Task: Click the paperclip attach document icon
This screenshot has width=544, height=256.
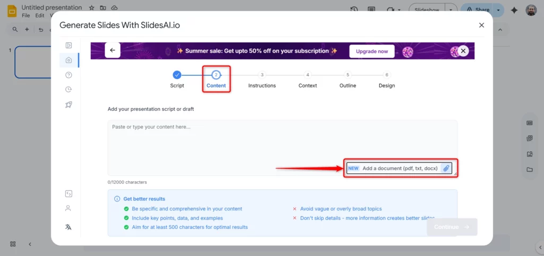Action: click(x=446, y=169)
